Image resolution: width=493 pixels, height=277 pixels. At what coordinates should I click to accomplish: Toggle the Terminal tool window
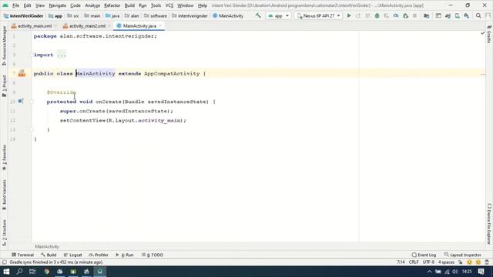click(22, 255)
